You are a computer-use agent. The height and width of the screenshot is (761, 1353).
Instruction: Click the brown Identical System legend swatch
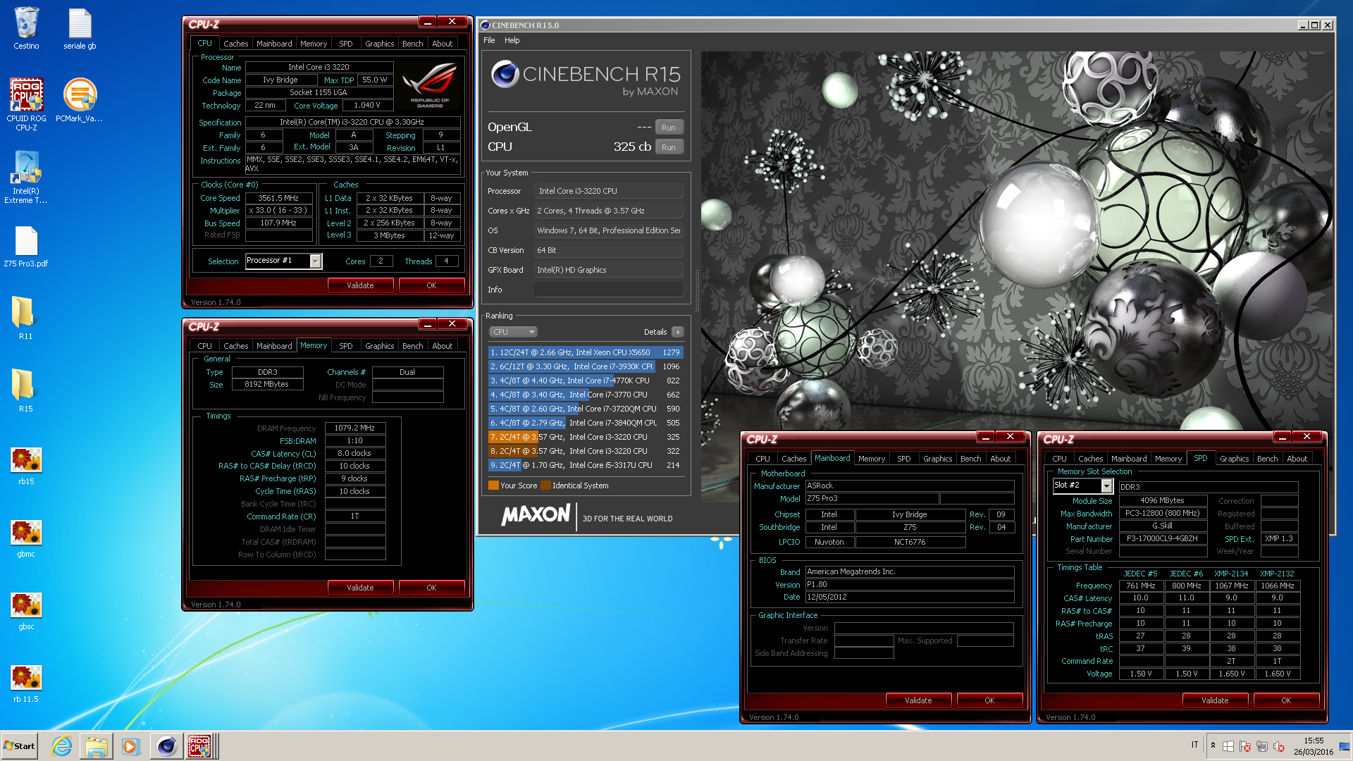545,485
